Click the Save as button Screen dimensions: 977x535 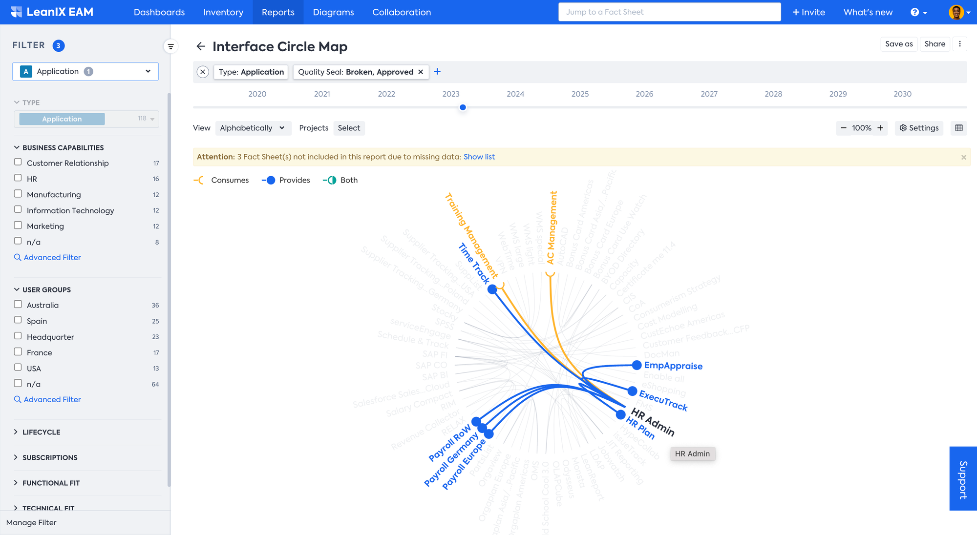[x=898, y=44]
